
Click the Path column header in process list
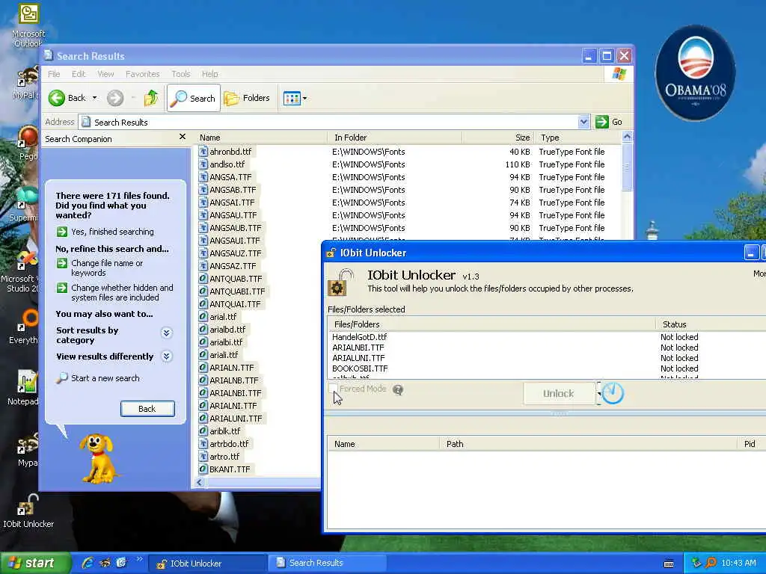(x=588, y=444)
